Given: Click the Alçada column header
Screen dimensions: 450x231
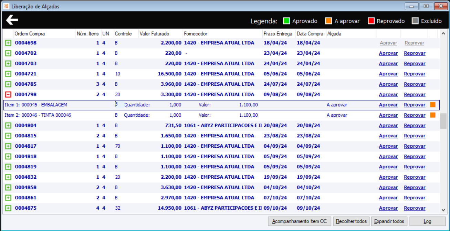Looking at the screenshot, I should (x=351, y=34).
